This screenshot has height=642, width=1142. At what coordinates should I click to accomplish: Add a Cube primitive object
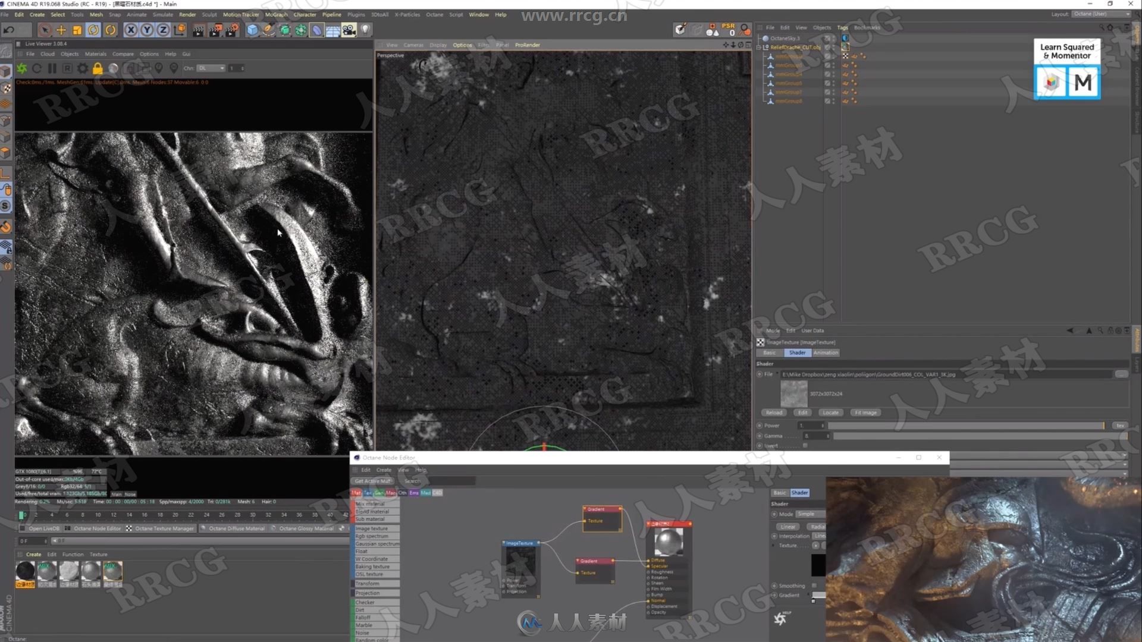pos(252,30)
